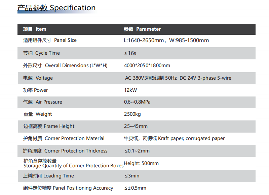Click the 4000*2050*1800mm dimensions value
The image size is (269, 195).
(147, 65)
